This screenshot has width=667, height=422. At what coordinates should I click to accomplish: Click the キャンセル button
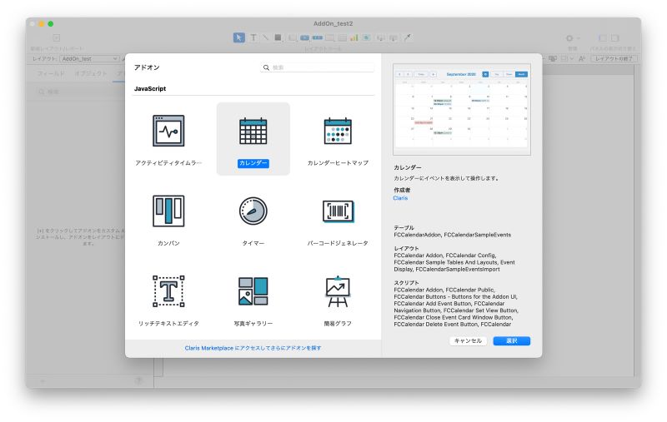[468, 341]
